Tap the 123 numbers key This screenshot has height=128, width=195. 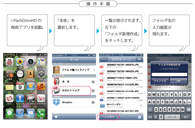point(150,117)
